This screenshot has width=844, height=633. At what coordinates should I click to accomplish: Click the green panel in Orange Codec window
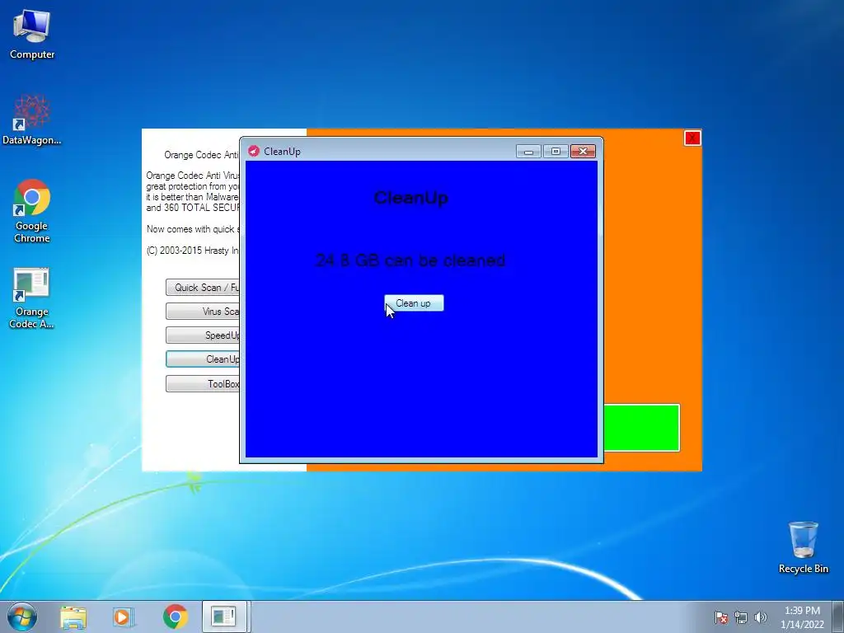(x=641, y=428)
